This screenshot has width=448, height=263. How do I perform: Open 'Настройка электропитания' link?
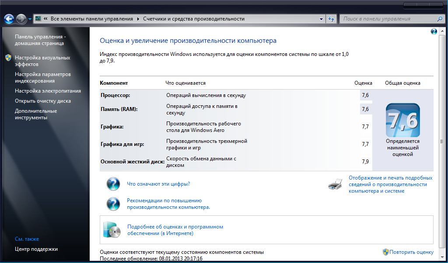coord(48,91)
